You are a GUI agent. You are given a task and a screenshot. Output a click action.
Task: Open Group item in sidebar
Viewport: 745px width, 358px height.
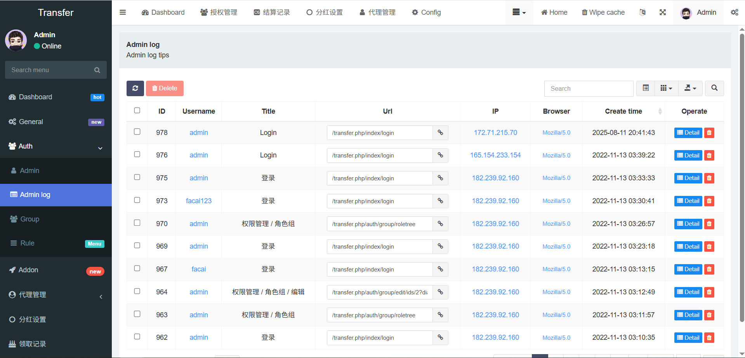click(56, 219)
